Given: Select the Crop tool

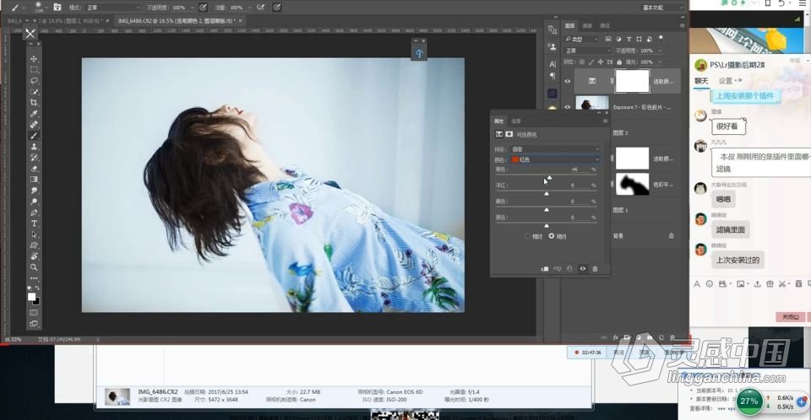Looking at the screenshot, I should pyautogui.click(x=34, y=102).
